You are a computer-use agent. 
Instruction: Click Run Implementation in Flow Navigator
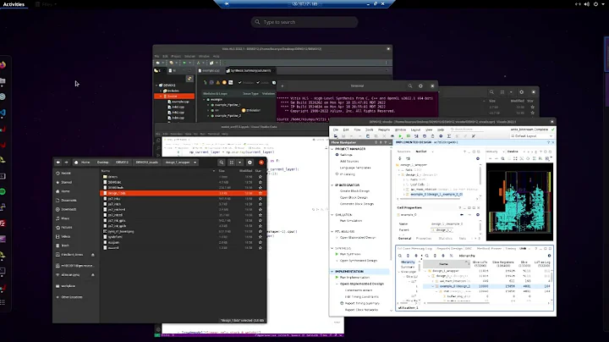[x=354, y=278]
